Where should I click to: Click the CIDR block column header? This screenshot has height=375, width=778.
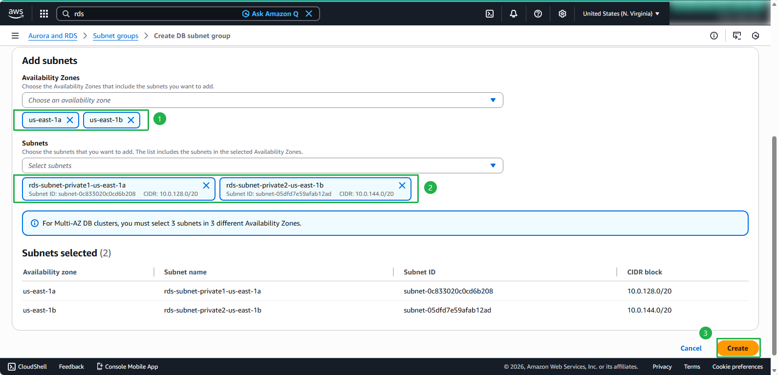click(x=645, y=272)
